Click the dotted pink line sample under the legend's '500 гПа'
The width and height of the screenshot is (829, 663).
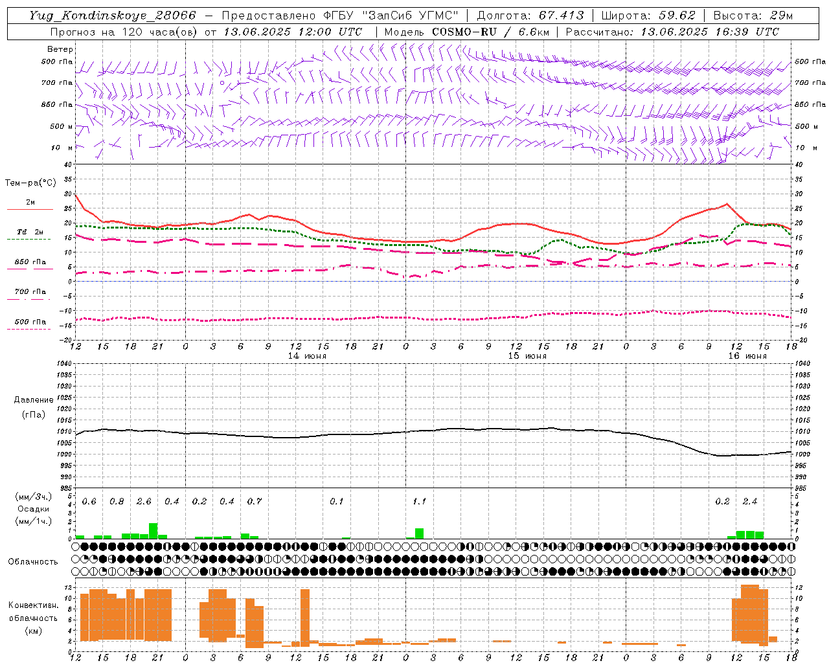pos(28,329)
